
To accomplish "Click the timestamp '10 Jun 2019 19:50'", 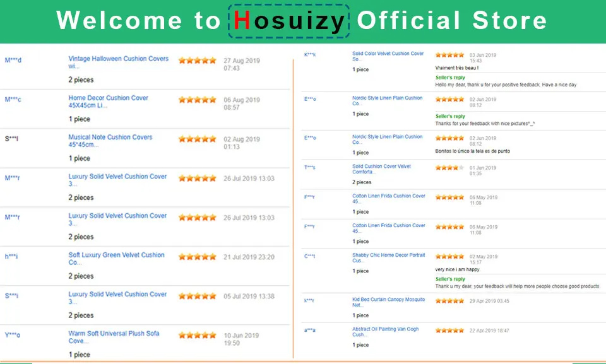I will pos(241,339).
